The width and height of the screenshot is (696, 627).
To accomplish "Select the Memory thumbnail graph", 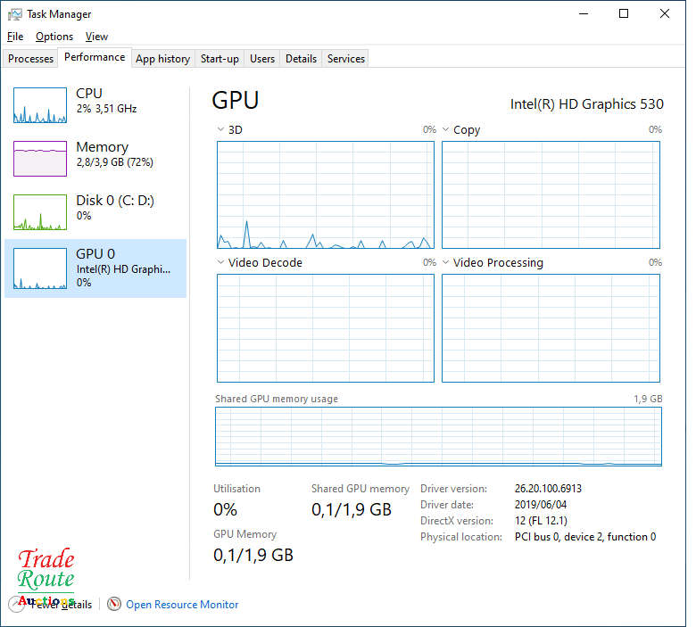I will tap(40, 159).
